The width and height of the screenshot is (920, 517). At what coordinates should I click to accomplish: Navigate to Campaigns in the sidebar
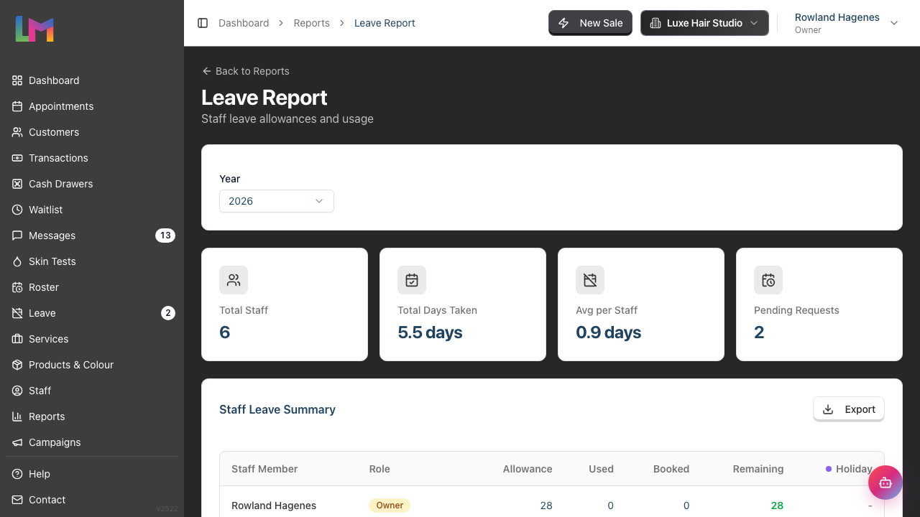tap(92, 442)
